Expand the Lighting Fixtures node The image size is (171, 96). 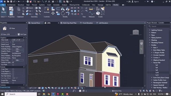click(x=150, y=30)
